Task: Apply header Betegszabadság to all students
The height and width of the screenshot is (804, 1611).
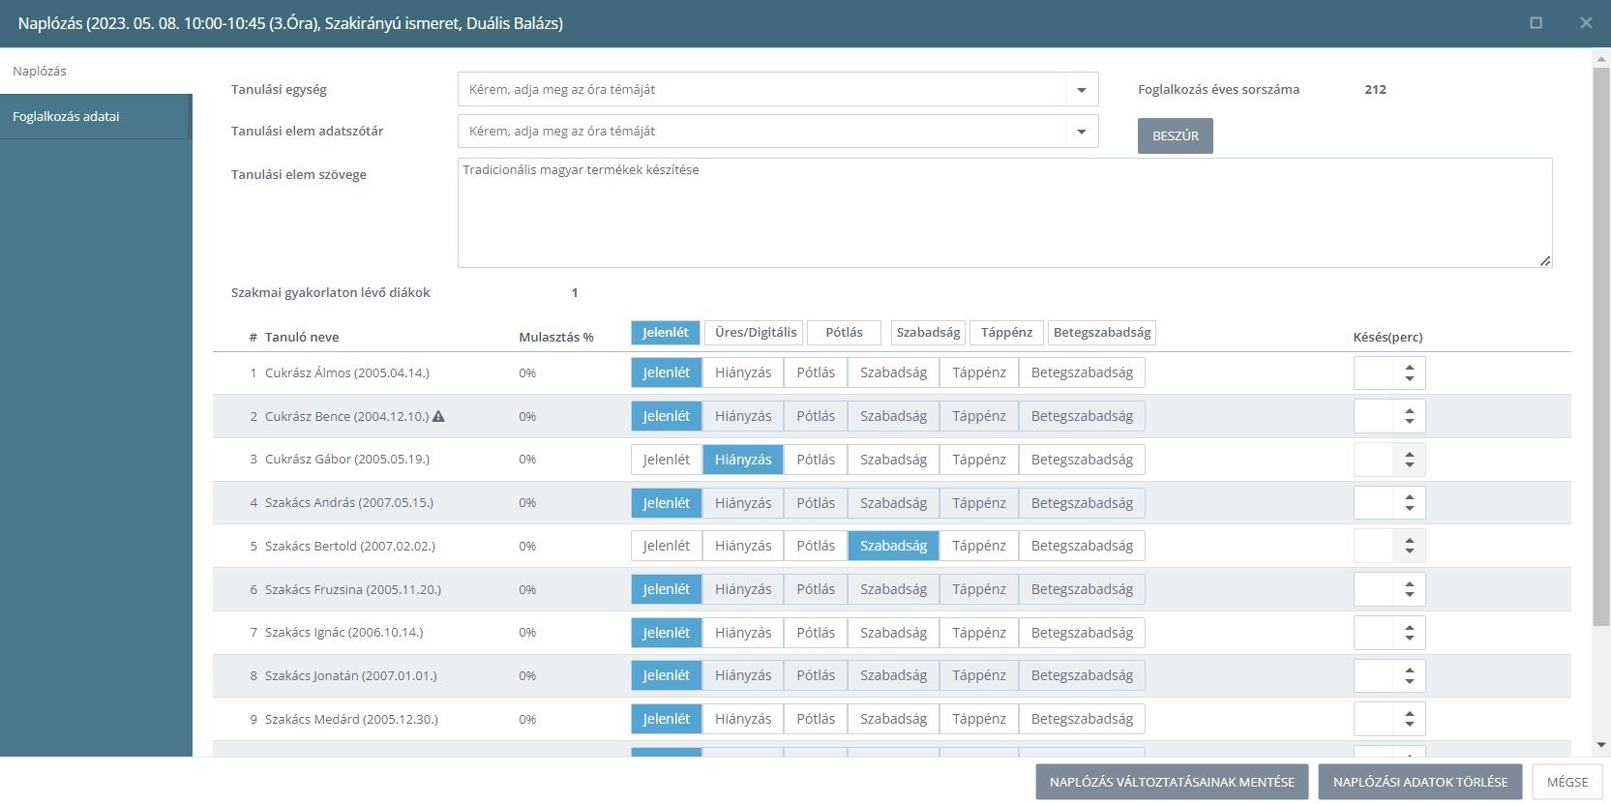Action: click(1102, 333)
